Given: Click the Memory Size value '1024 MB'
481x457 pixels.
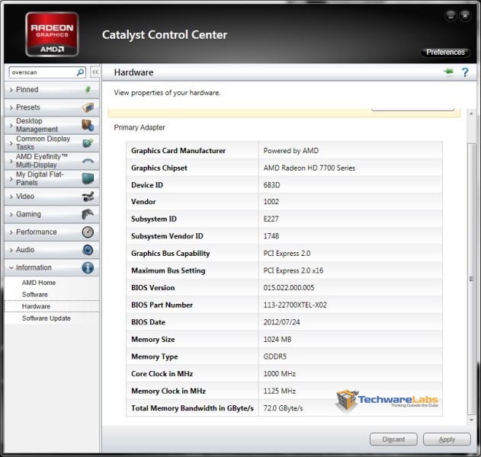Looking at the screenshot, I should tap(277, 339).
